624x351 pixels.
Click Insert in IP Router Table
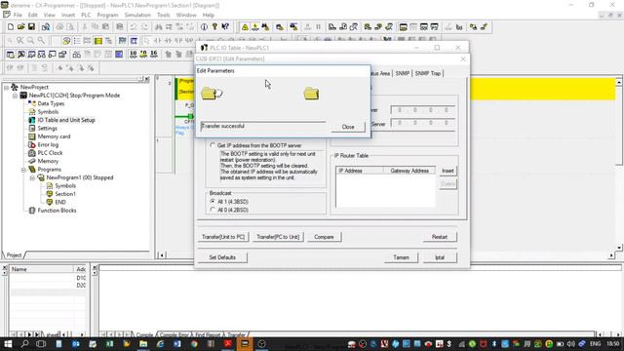pos(448,171)
